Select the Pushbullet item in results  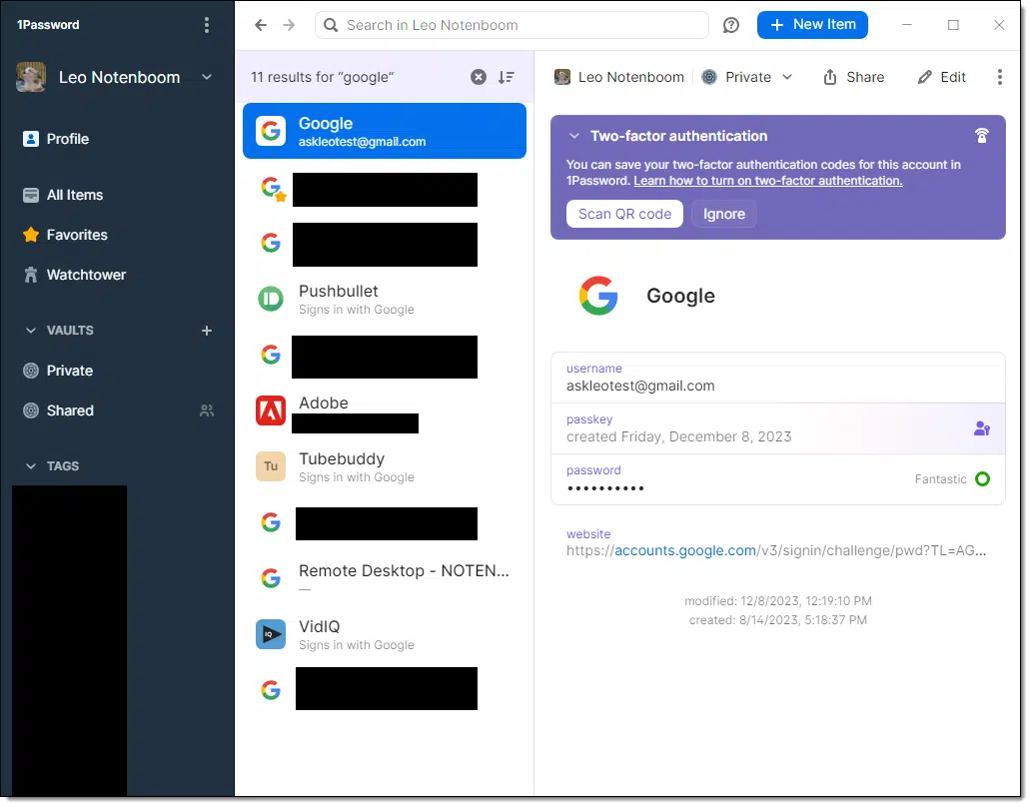385,300
